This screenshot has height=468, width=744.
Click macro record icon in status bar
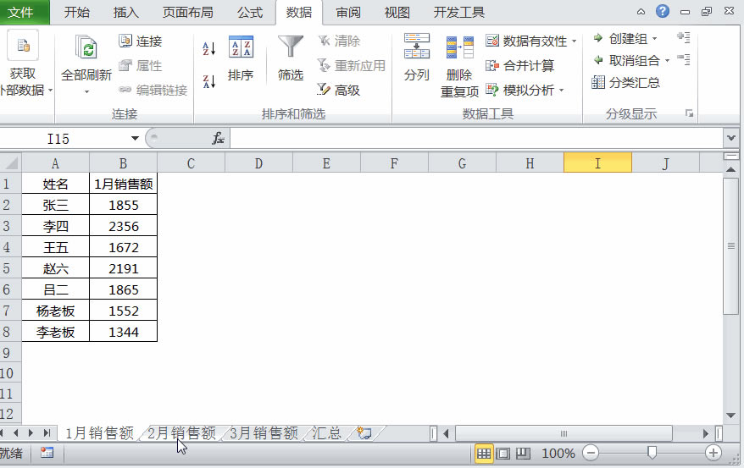(47, 453)
